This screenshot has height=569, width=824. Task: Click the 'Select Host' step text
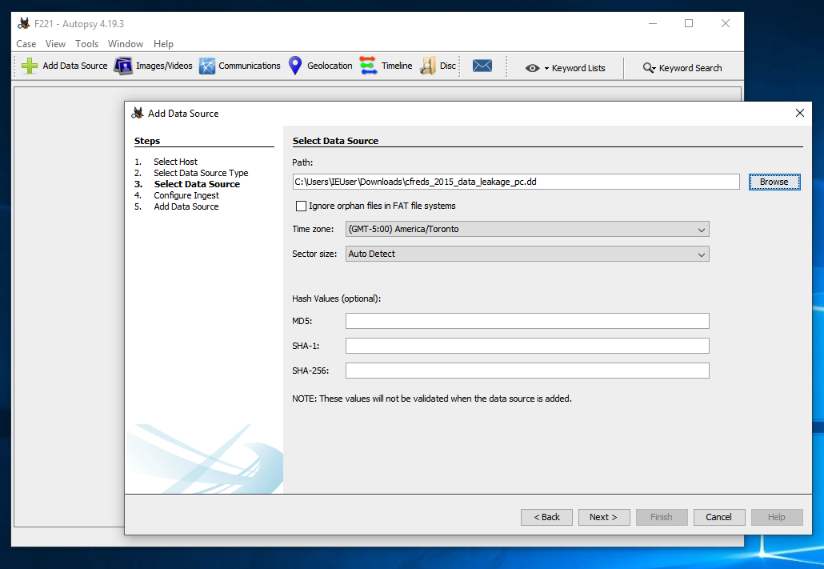pos(175,162)
